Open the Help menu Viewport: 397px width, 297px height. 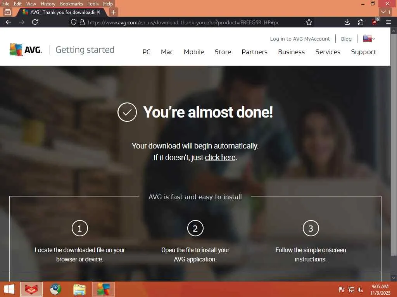tap(108, 4)
